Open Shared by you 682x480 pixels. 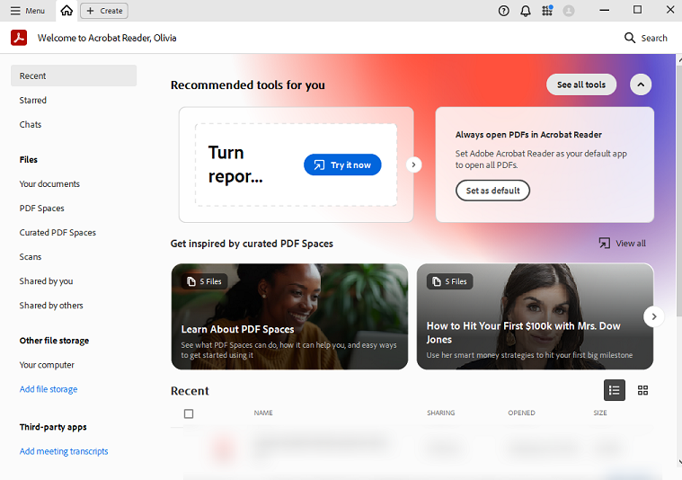coord(46,281)
